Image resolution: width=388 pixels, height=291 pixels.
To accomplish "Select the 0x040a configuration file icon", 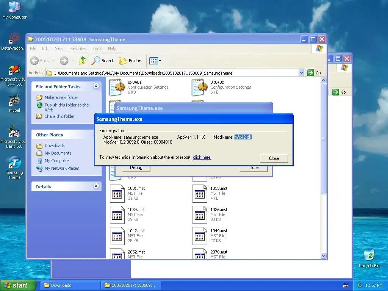I will 117,87.
